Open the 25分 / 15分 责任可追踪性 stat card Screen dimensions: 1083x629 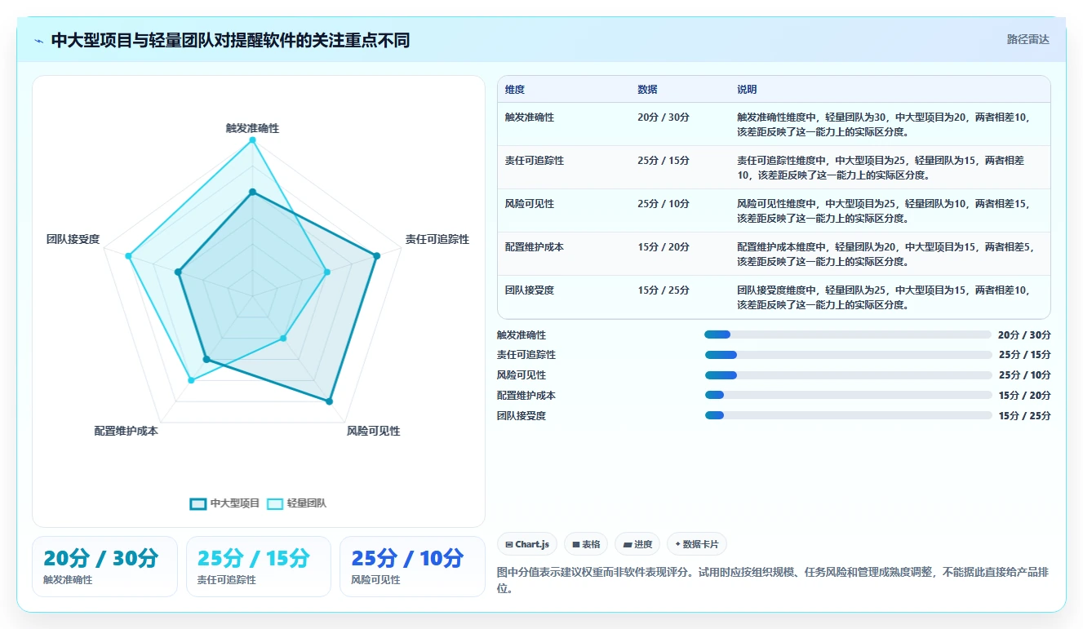coord(259,566)
